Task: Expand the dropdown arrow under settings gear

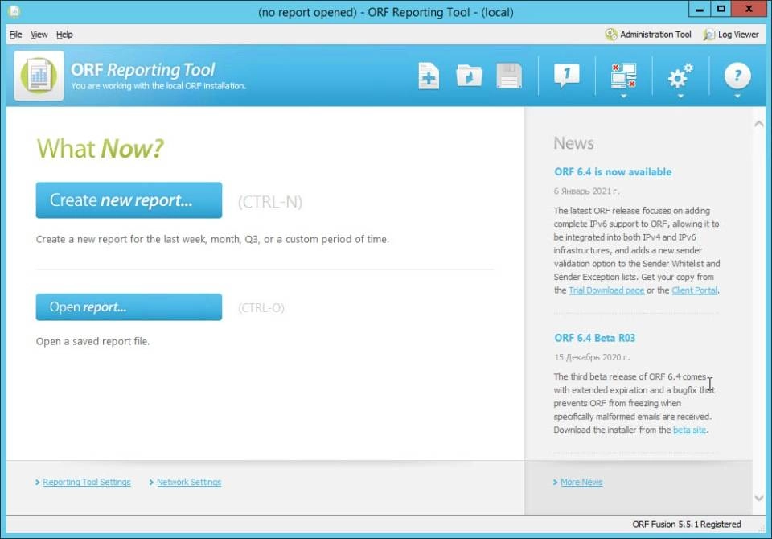Action: click(x=680, y=96)
